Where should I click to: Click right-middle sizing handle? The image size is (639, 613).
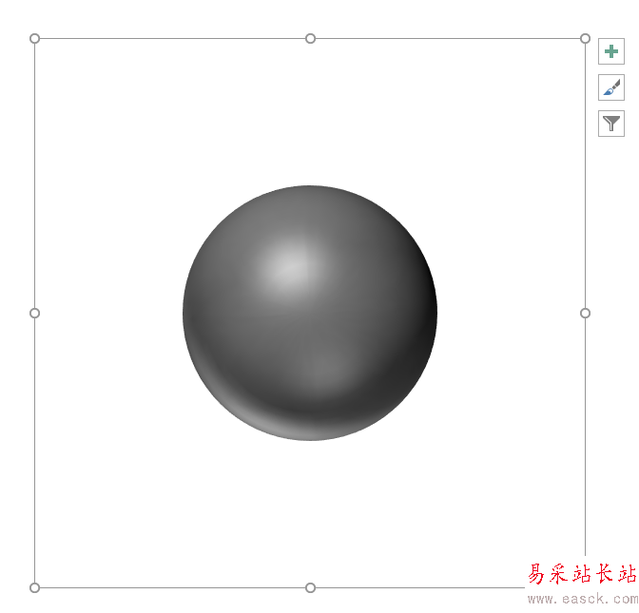tap(585, 314)
